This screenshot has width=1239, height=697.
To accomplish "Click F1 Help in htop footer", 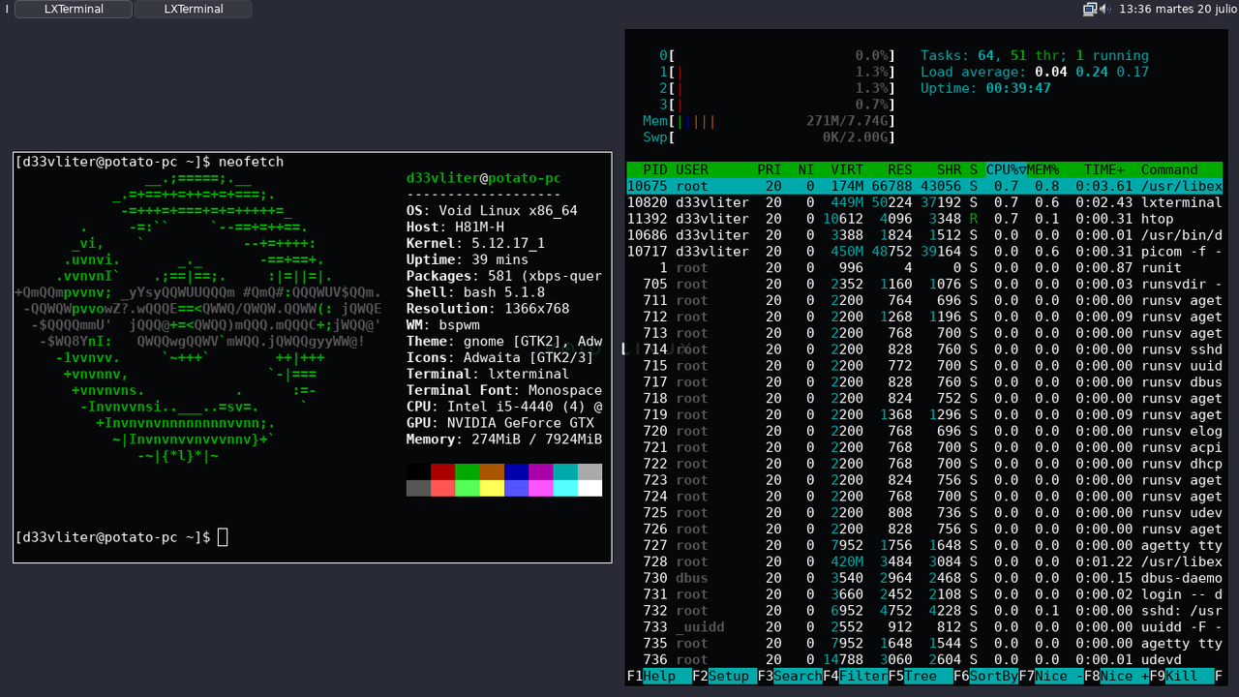I will 659,676.
